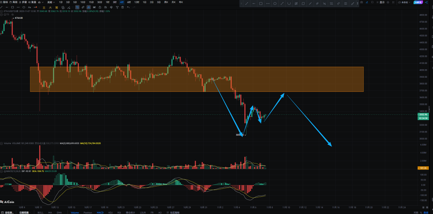
Task: Switch to the RSI sub-indicator tab
Action: pos(119,213)
